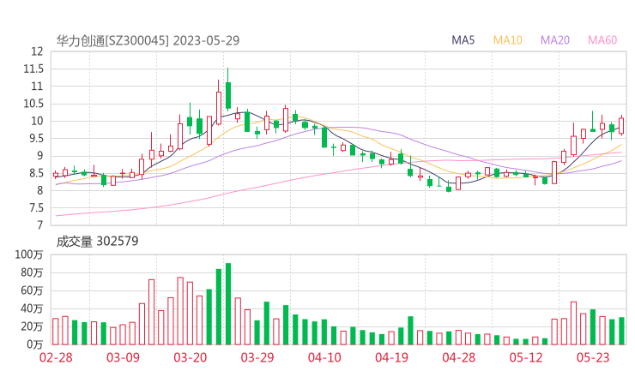The width and height of the screenshot is (635, 377).
Task: Select the 03-09 date label
Action: click(x=123, y=357)
